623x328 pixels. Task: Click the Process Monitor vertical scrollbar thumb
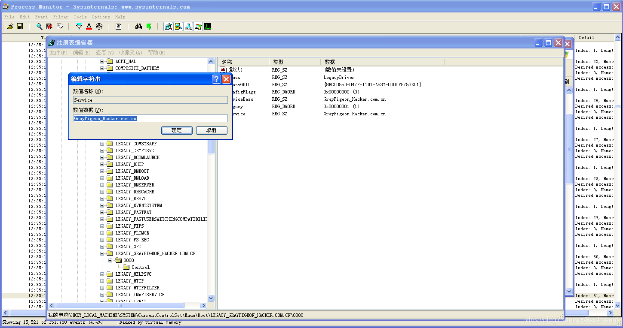618,106
